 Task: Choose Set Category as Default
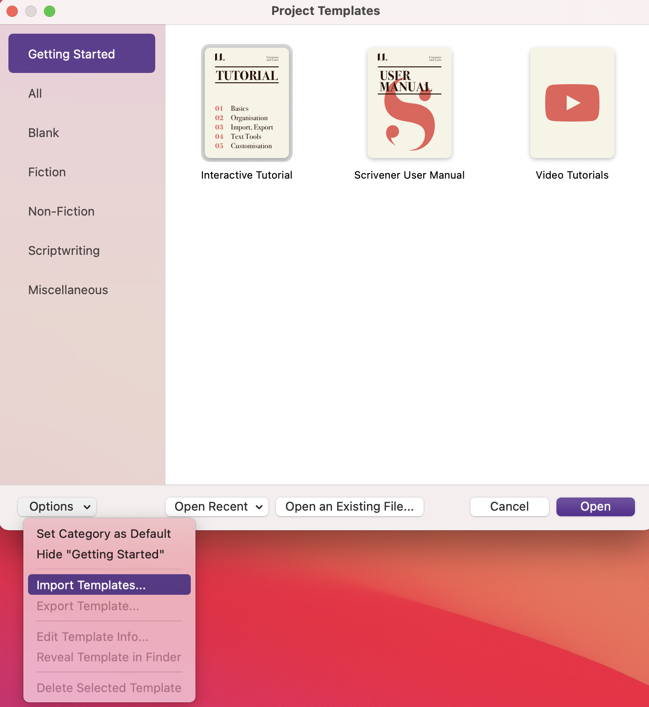(x=109, y=534)
